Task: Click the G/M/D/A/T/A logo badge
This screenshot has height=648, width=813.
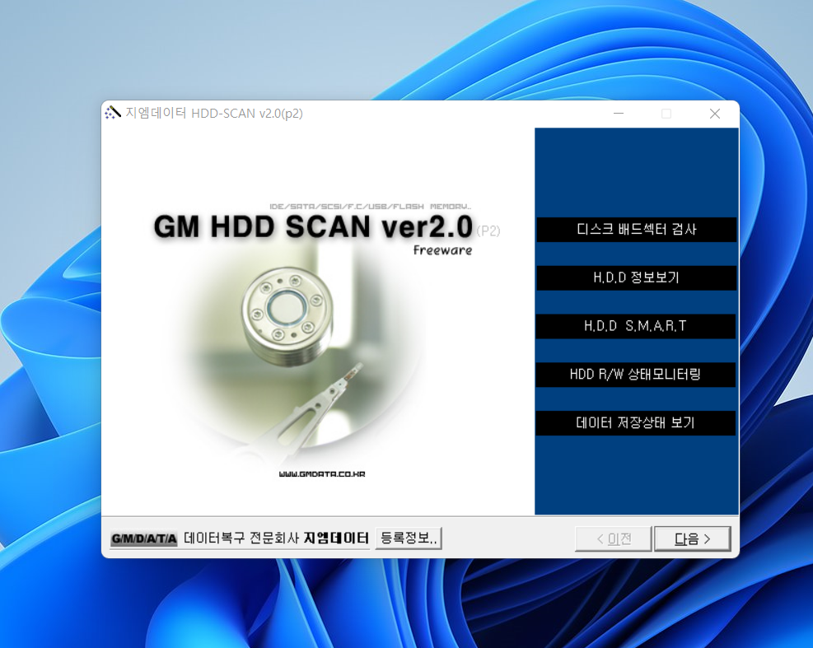Action: 144,538
